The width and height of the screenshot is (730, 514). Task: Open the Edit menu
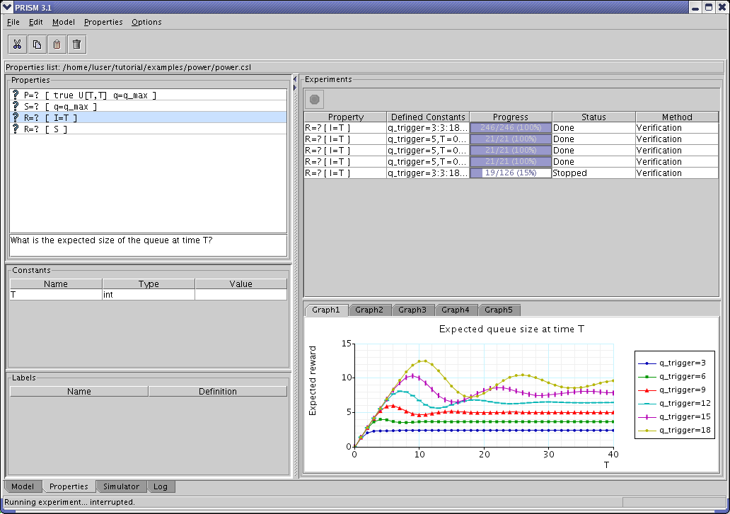(x=35, y=22)
